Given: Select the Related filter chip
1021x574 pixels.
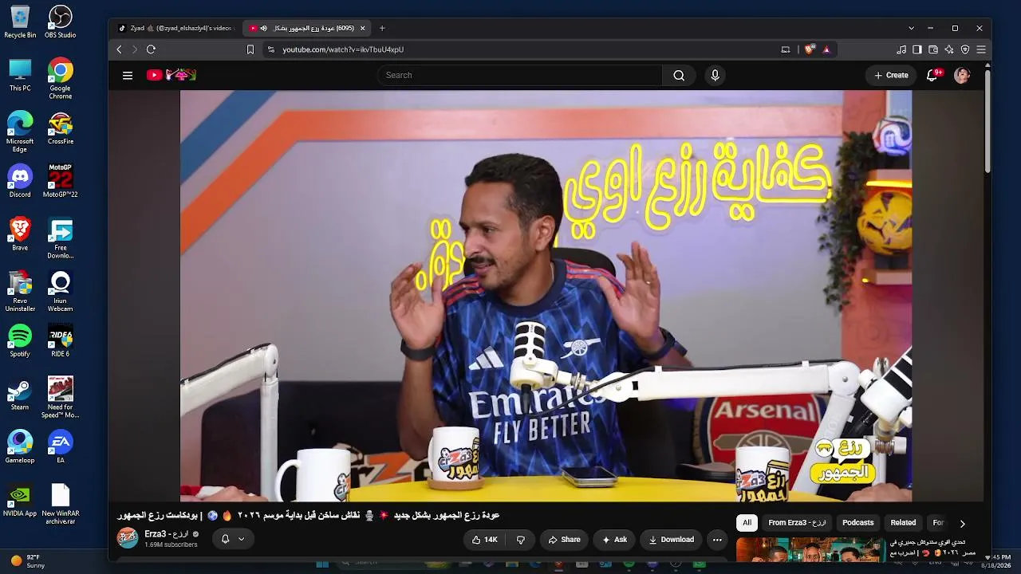Looking at the screenshot, I should pyautogui.click(x=903, y=523).
